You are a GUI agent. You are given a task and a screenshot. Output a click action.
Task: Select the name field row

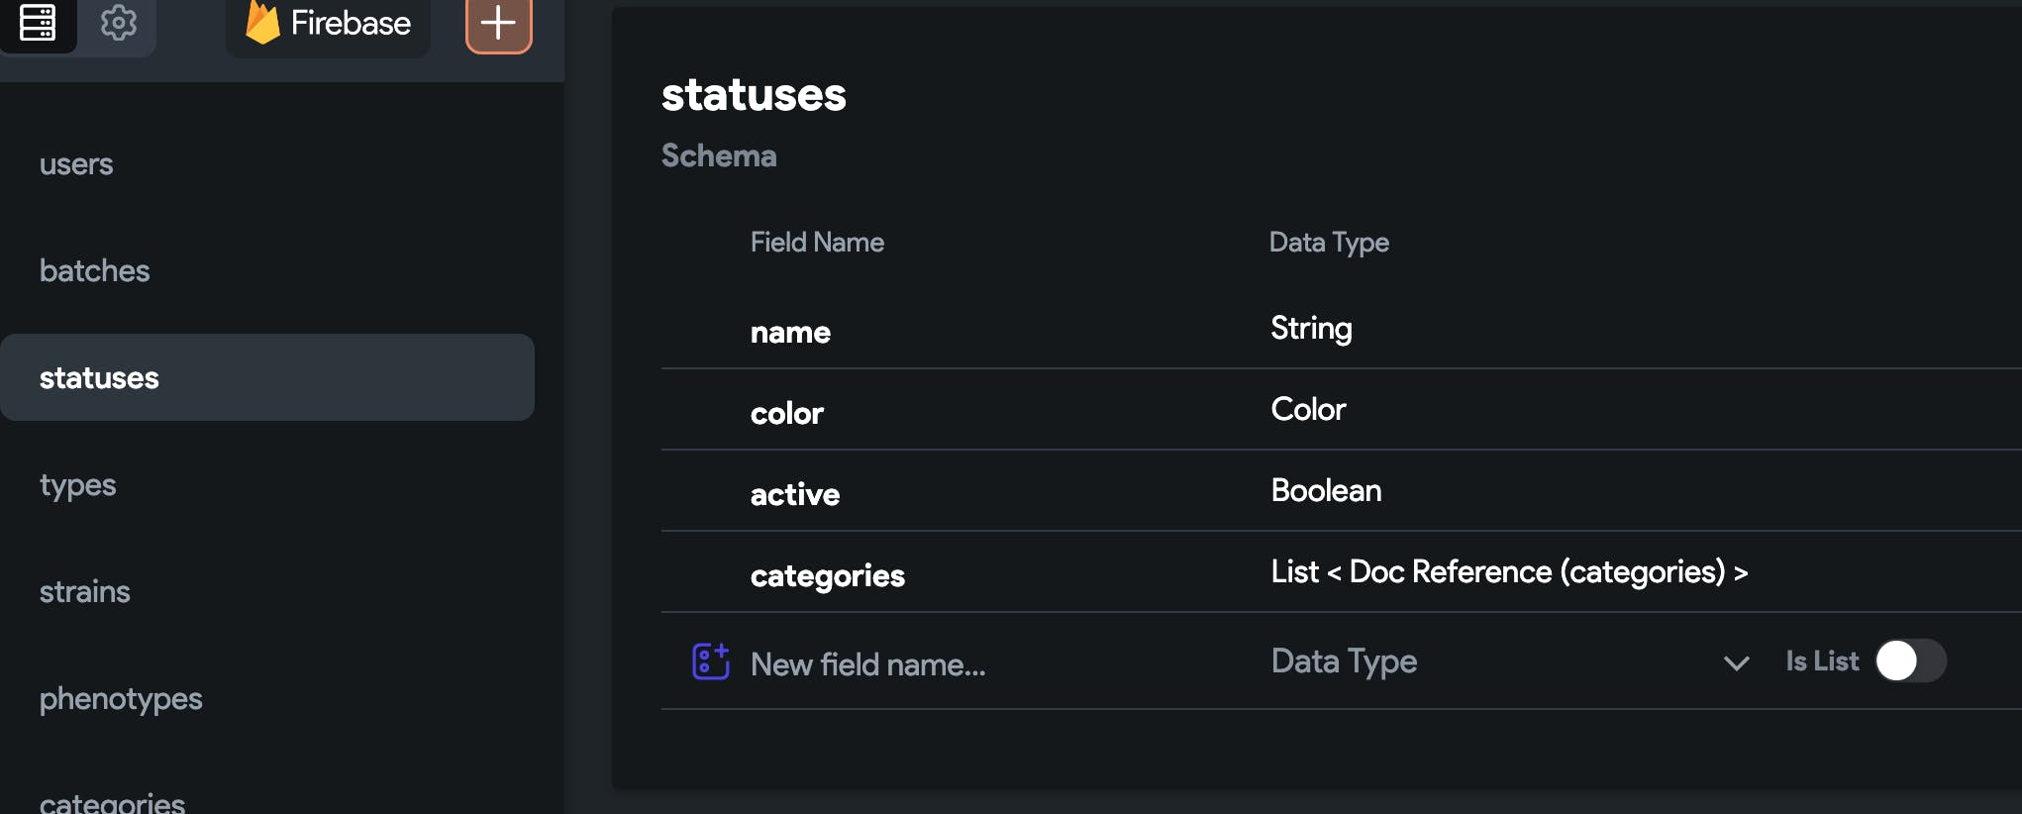coord(791,332)
